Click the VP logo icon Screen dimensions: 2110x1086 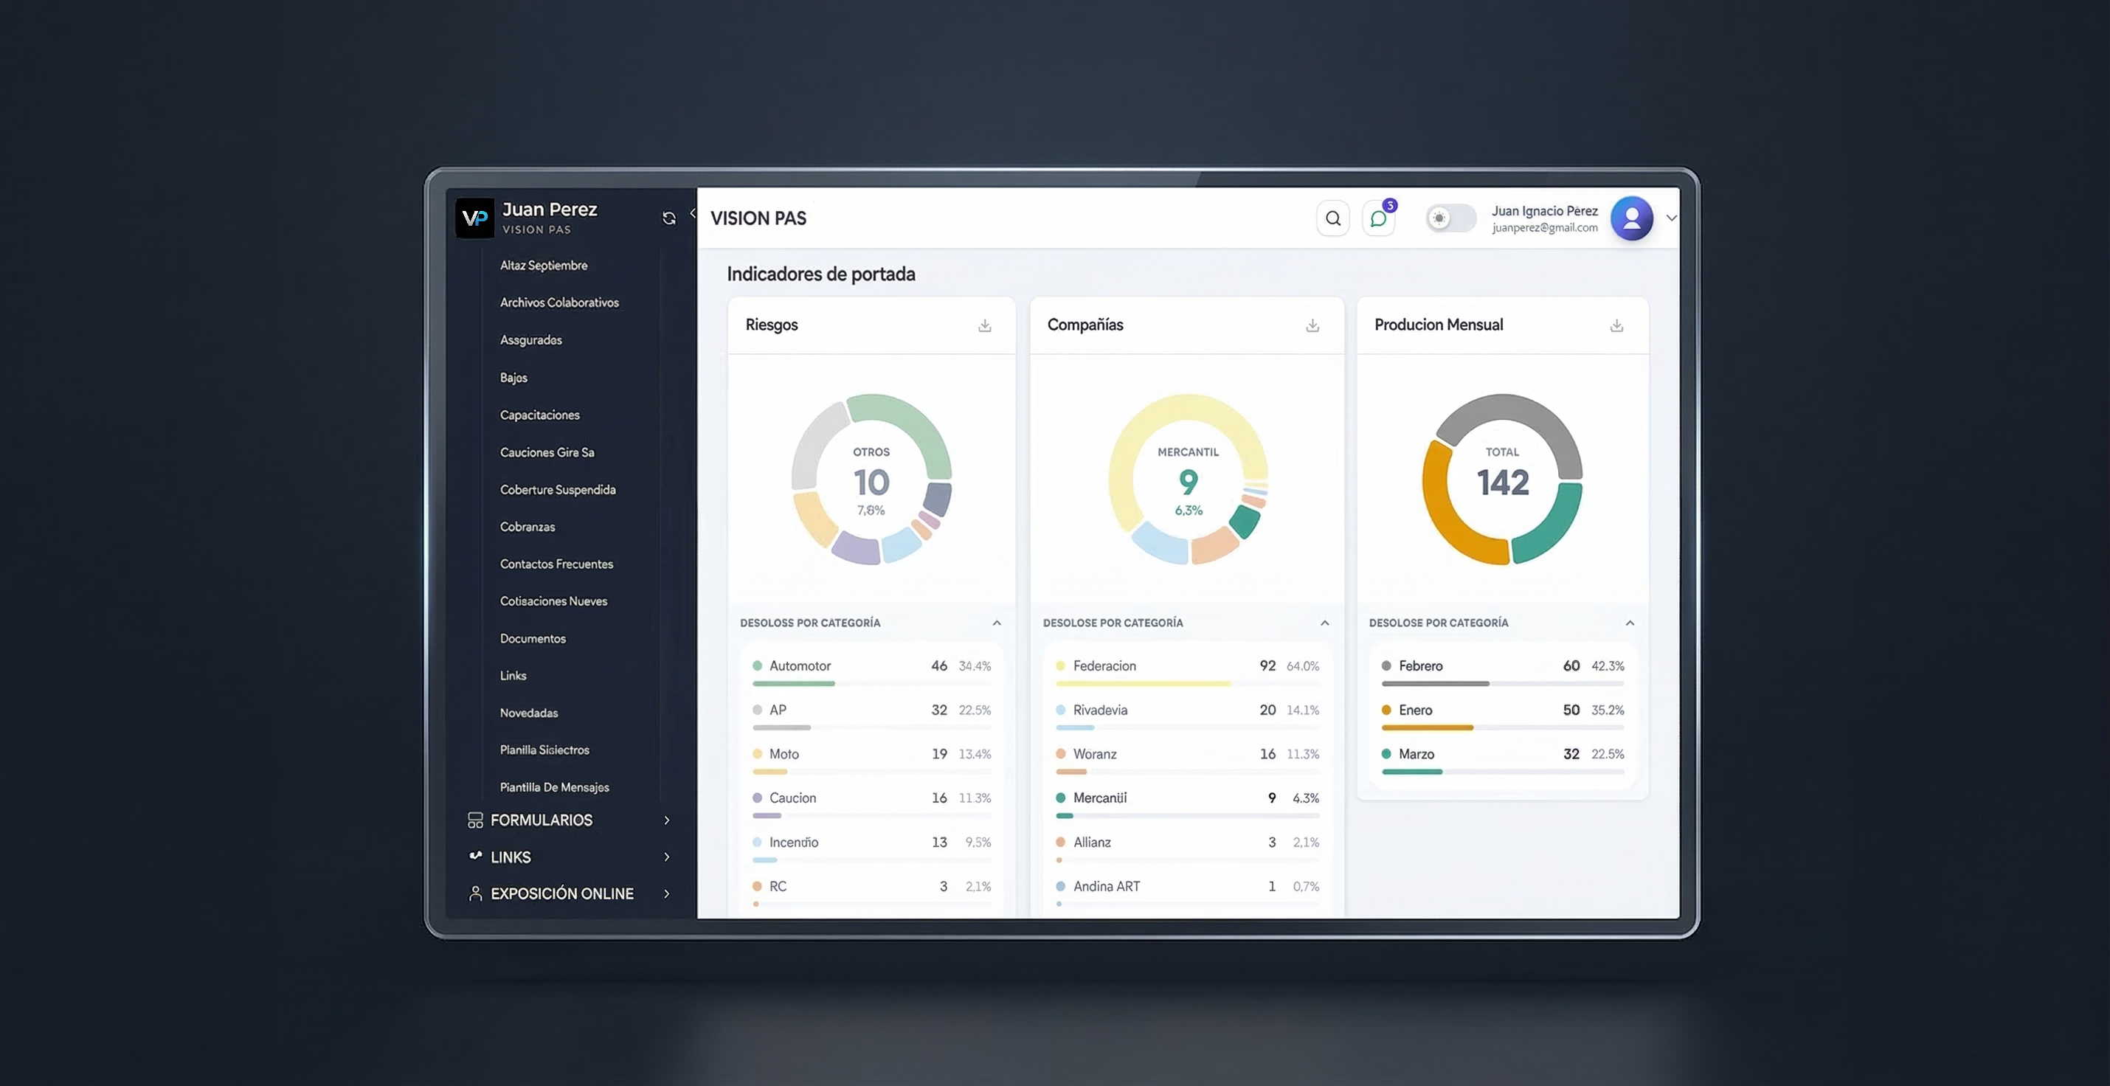(474, 218)
